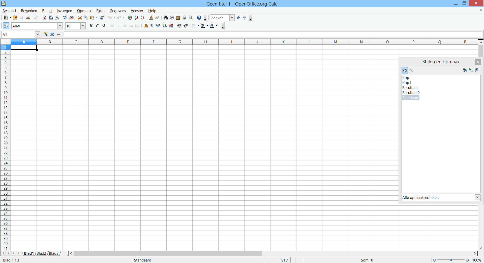Image resolution: width=484 pixels, height=263 pixels.
Task: Switch to the Blad2 sheet tab
Action: pos(41,253)
